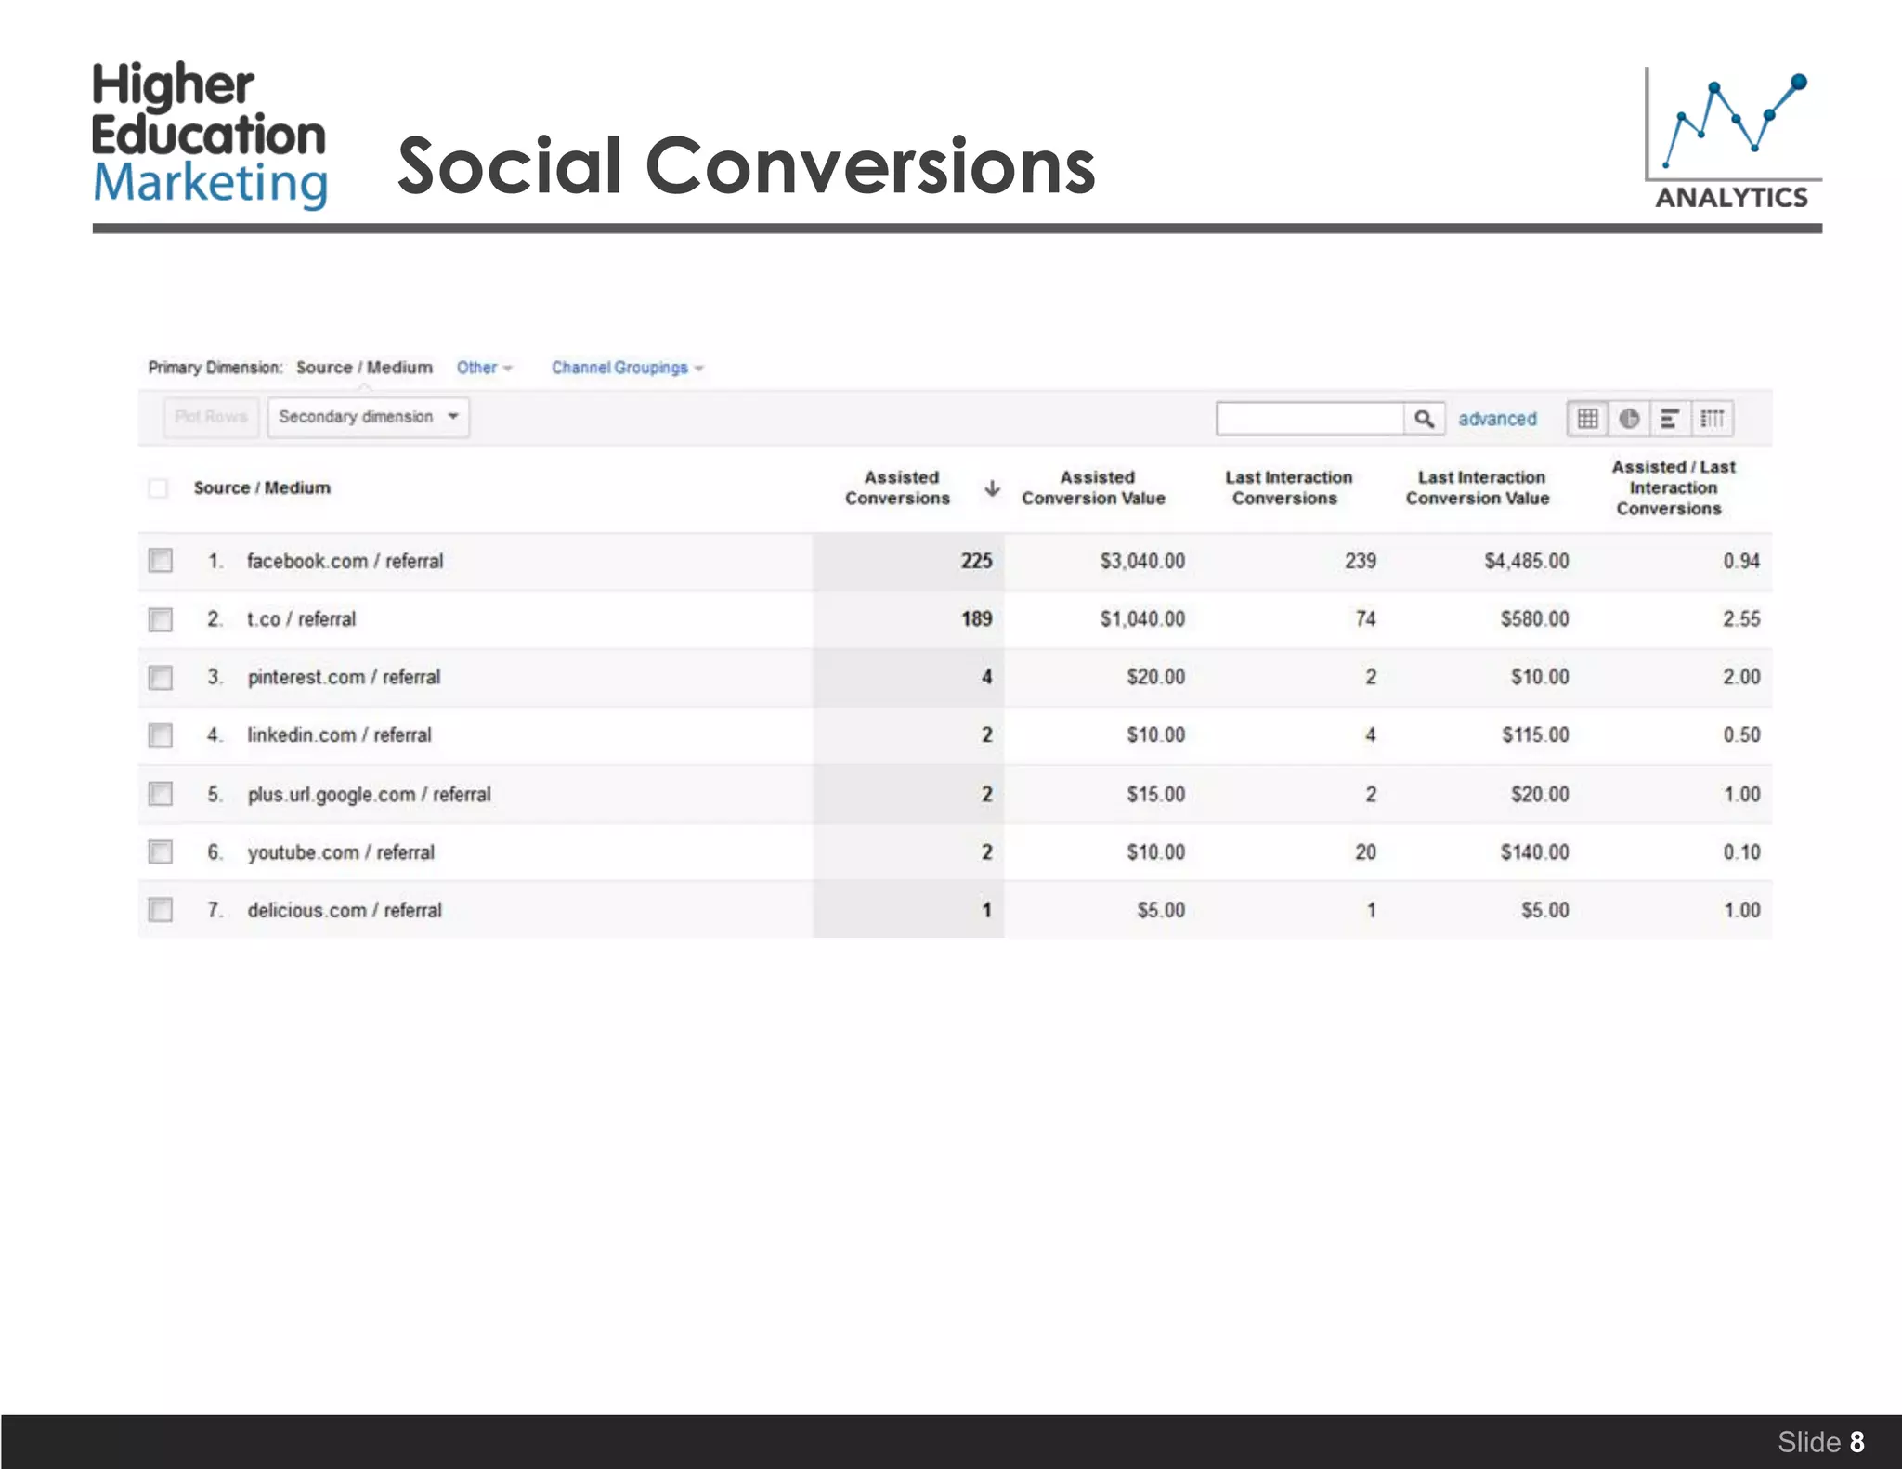Tick the select-all header checkbox
Image resolution: width=1902 pixels, height=1469 pixels.
pyautogui.click(x=159, y=488)
